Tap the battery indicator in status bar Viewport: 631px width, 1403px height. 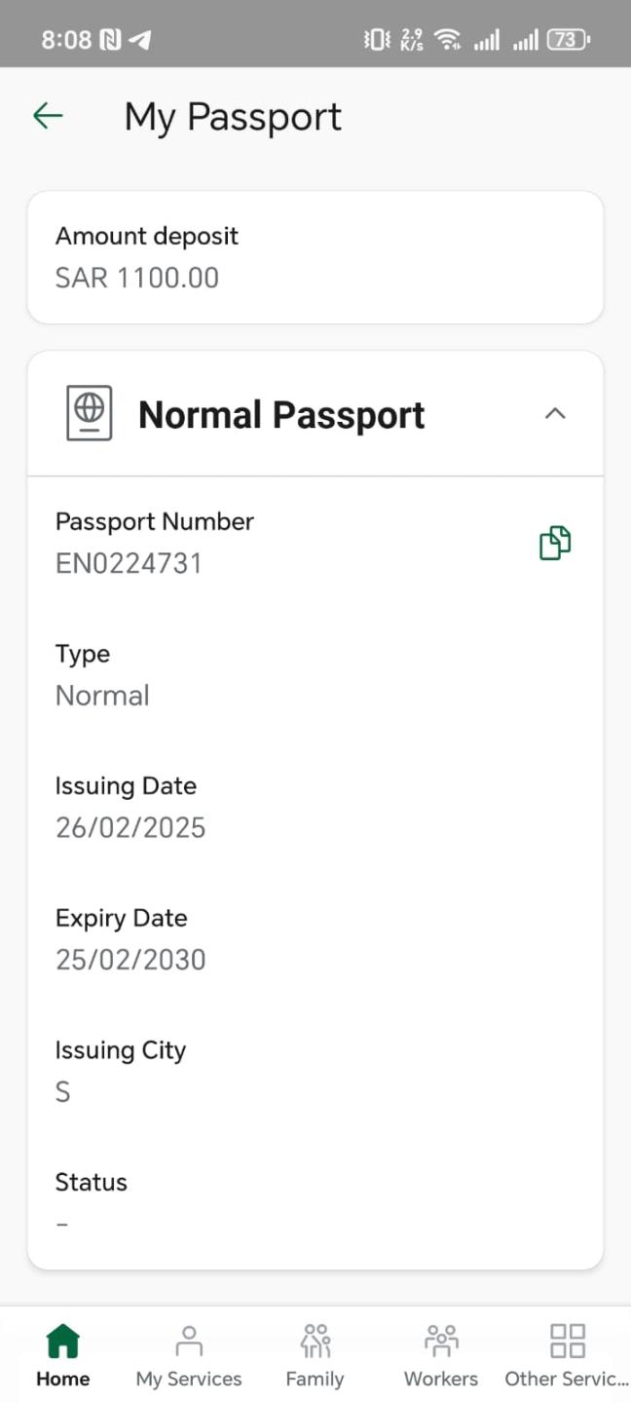point(568,40)
